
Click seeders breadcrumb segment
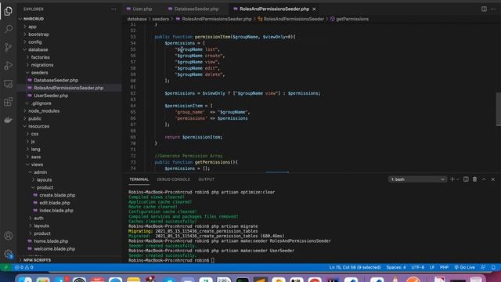(x=160, y=19)
